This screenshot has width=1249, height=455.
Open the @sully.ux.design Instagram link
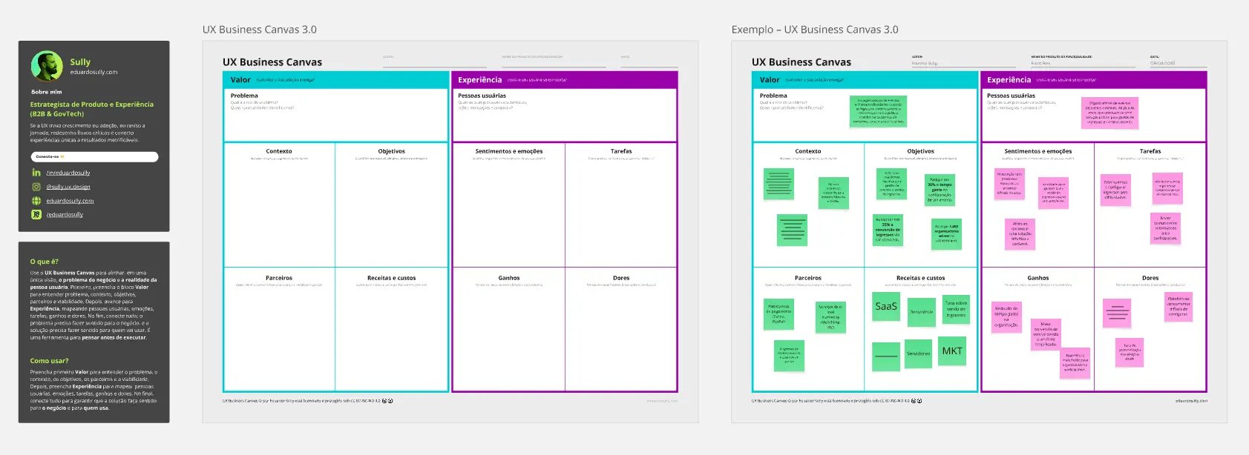click(x=68, y=187)
